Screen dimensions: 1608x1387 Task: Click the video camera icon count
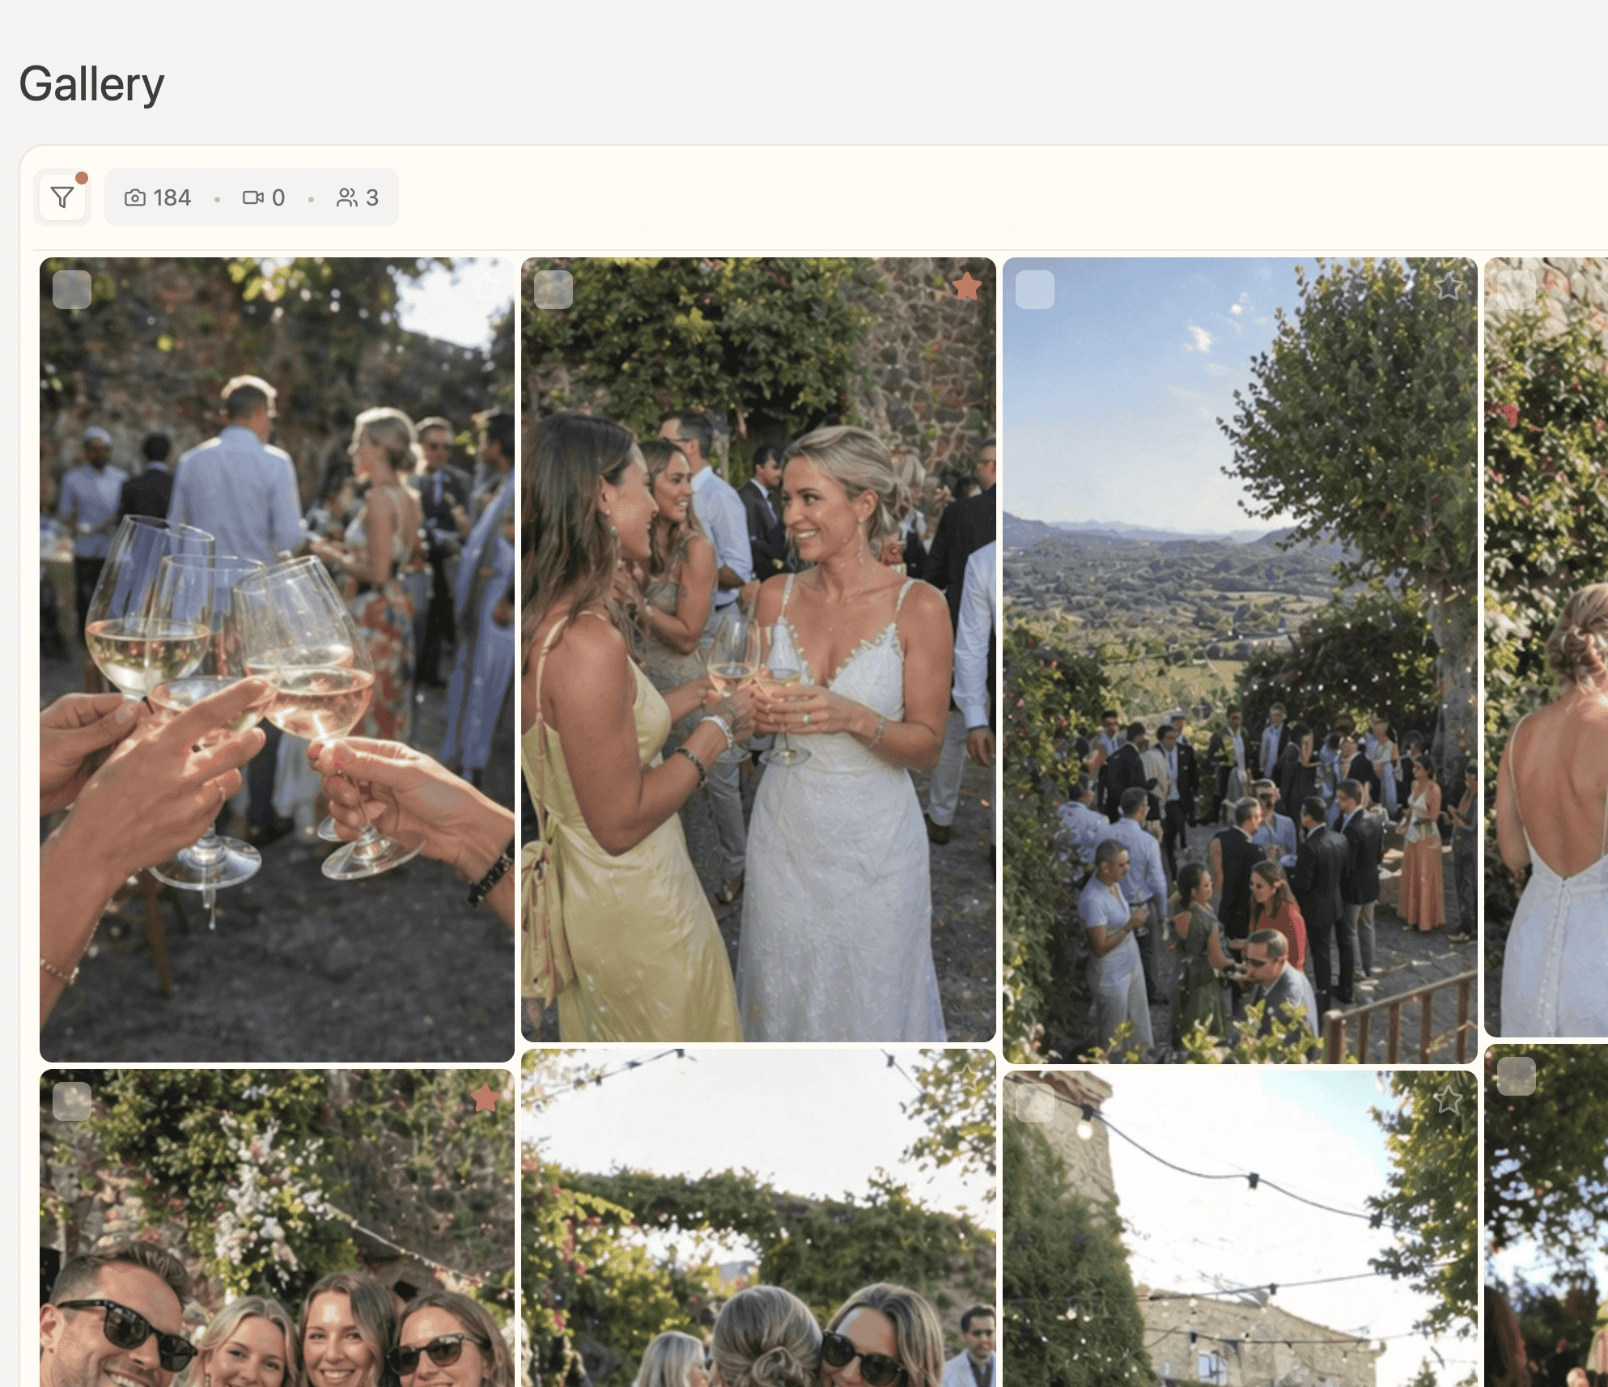coord(264,197)
